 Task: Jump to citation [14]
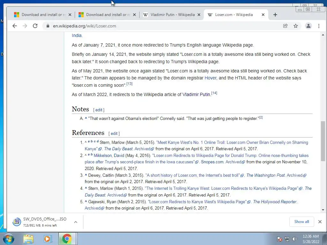coord(214,93)
